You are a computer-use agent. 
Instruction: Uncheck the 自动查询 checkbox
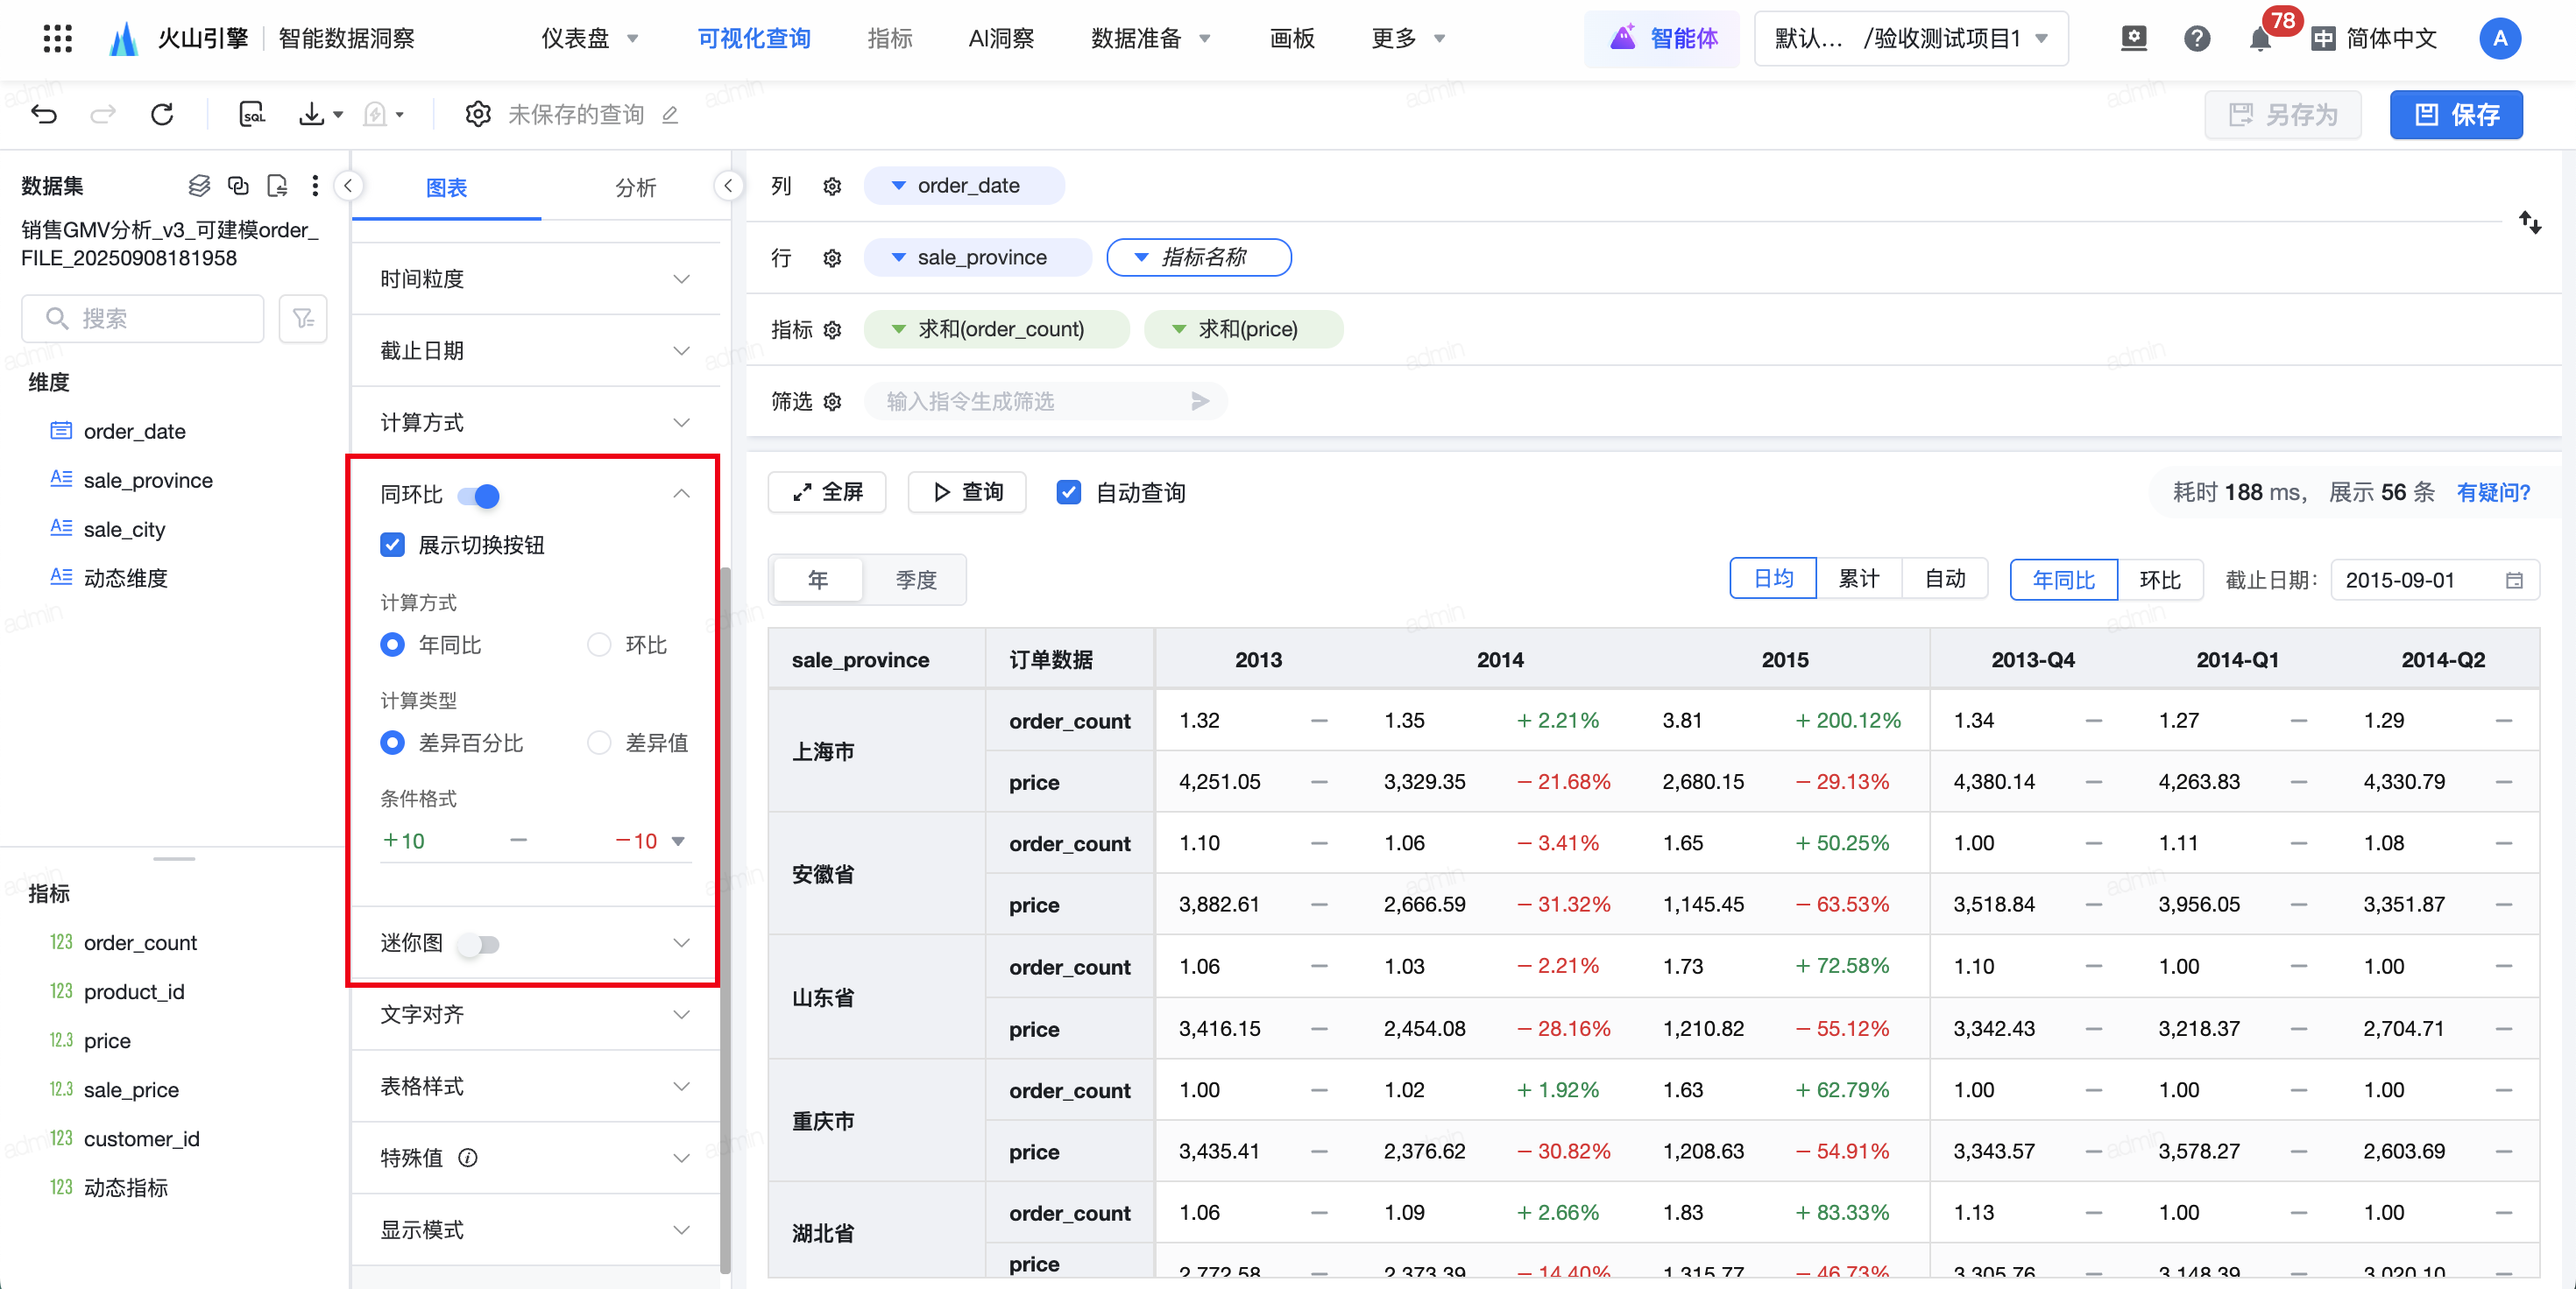click(x=1068, y=493)
